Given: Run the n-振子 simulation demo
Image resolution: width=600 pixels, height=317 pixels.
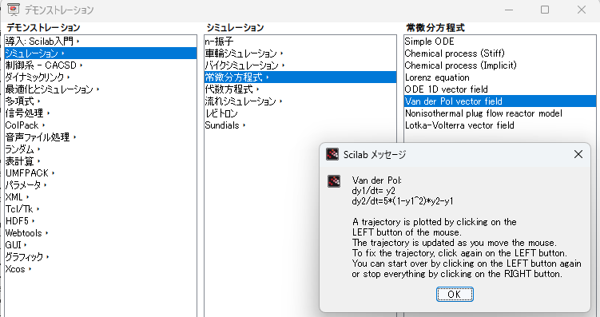Looking at the screenshot, I should (300, 42).
